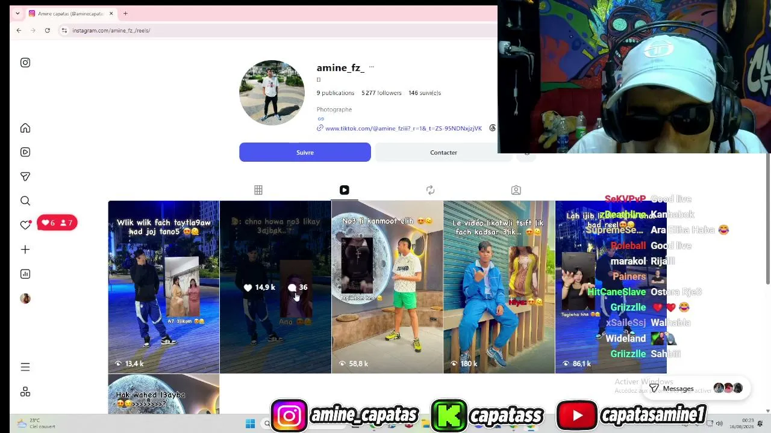View the 5 277 followers list
Viewport: 771px width, 433px height.
[381, 93]
